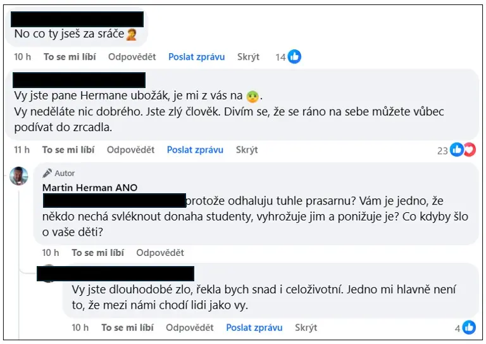
Task: Like the 'No co ty jseš' comment
Action: click(70, 57)
